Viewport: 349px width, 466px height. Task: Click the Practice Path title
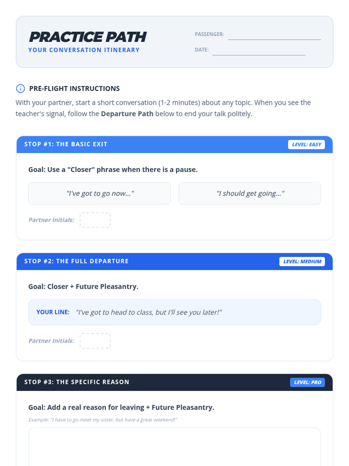pyautogui.click(x=88, y=37)
